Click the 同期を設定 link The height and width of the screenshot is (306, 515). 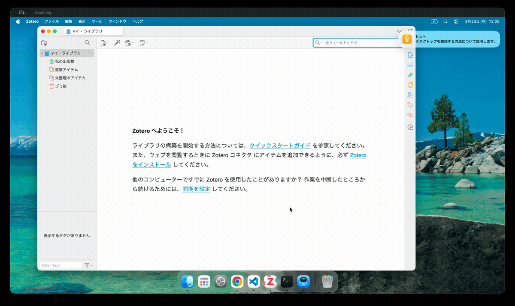[196, 189]
